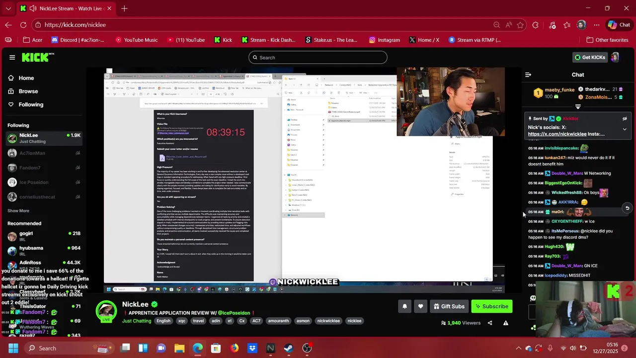
Task: Open gogirl recommended channel
Action: click(44, 236)
